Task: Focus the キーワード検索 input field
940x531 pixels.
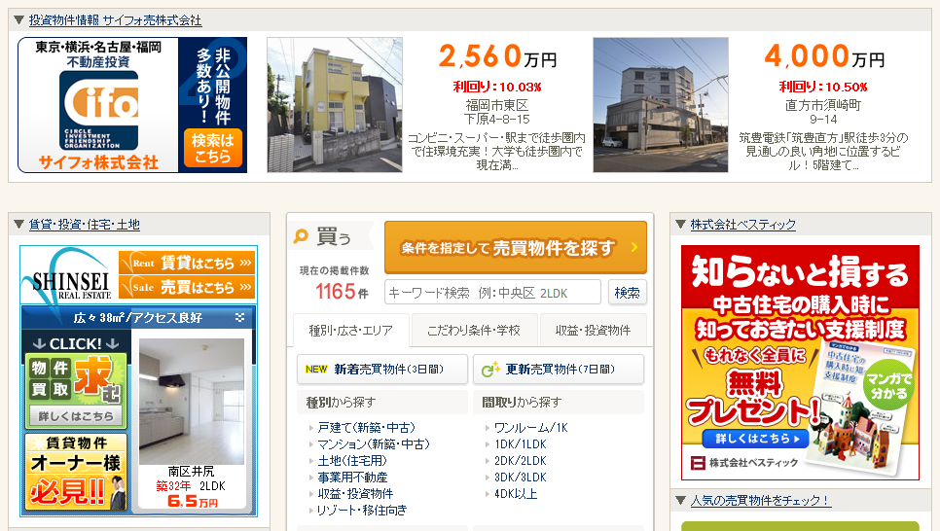Action: tap(492, 293)
